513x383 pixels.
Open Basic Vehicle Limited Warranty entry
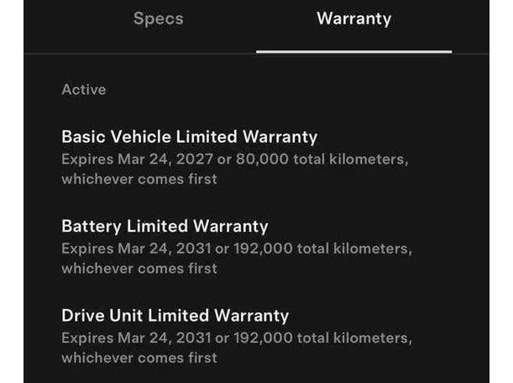tap(189, 136)
